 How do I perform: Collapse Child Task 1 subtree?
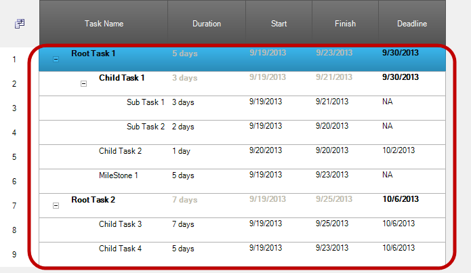(x=83, y=84)
